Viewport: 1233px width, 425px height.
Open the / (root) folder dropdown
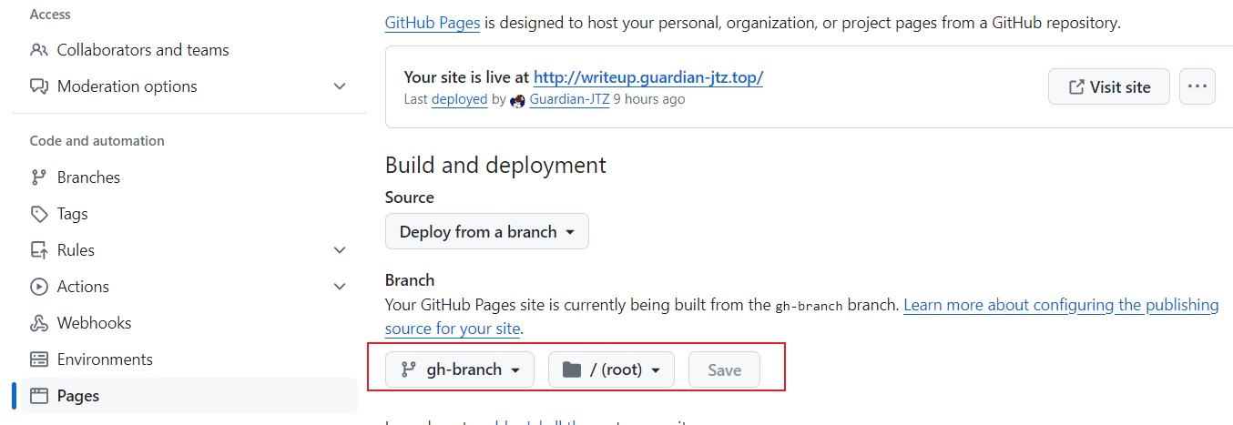pos(611,369)
